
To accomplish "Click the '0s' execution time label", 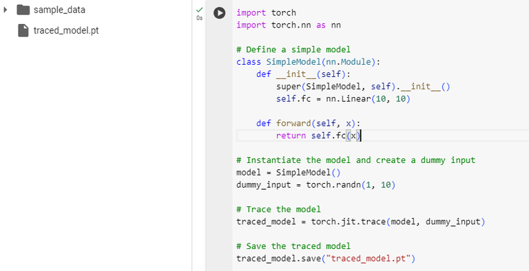I will (199, 18).
